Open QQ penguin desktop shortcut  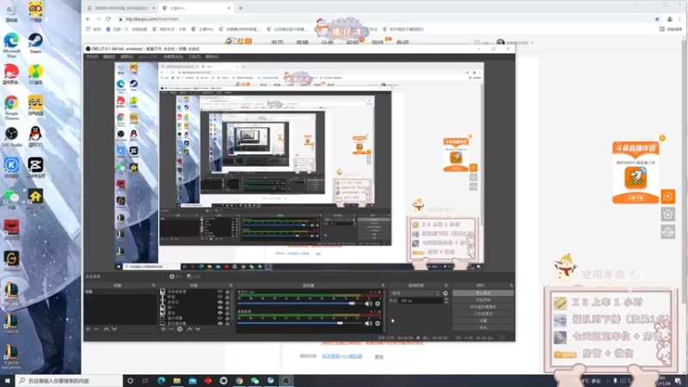pyautogui.click(x=35, y=137)
